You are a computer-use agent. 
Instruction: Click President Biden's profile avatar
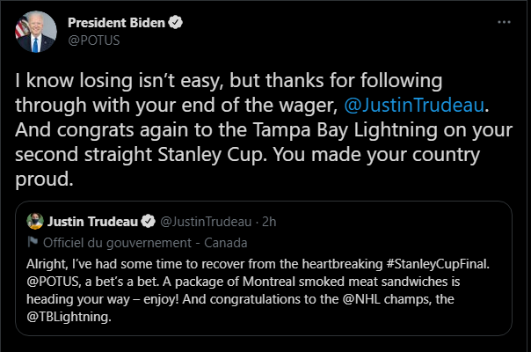pos(33,32)
